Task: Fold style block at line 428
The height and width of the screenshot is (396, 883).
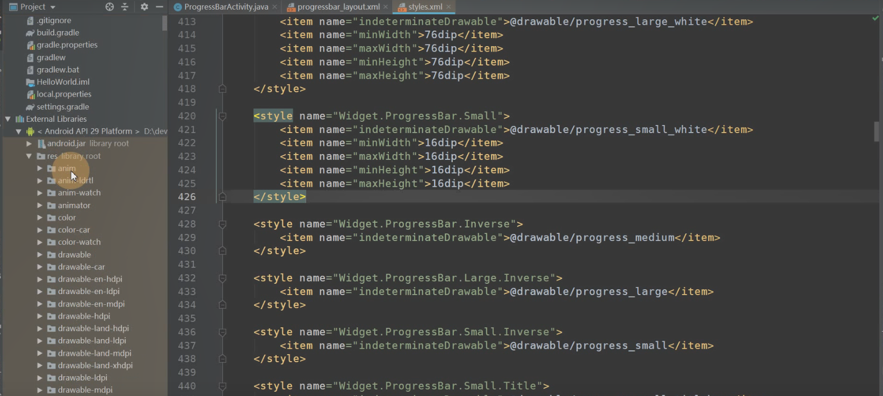Action: point(222,224)
